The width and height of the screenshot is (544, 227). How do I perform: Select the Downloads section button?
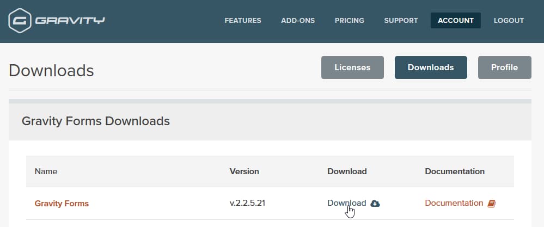coord(431,68)
